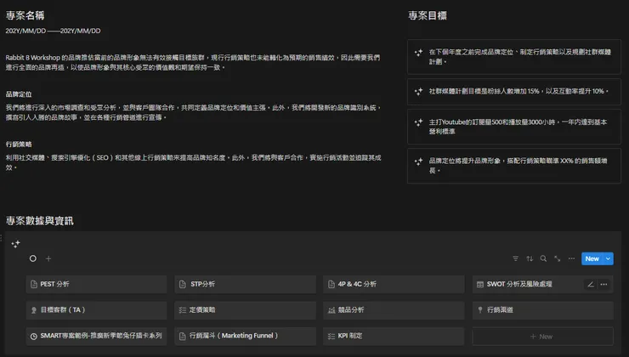Click pin icon on 行銷渠道 card
Viewport: 629px width, 357px height.
[x=480, y=309]
